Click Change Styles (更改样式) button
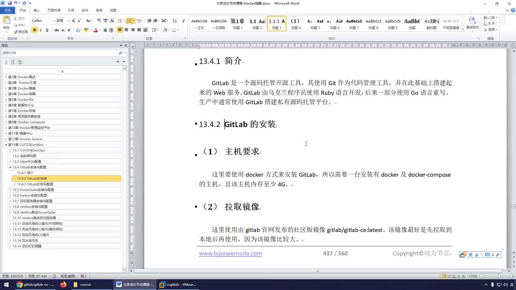This screenshot has height=290, width=516. click(x=472, y=23)
